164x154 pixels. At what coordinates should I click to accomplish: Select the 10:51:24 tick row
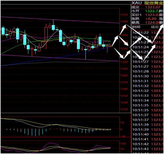pyautogui.click(x=148, y=47)
